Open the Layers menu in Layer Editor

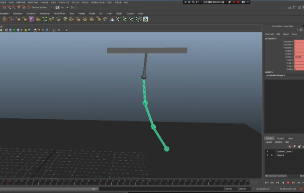click(269, 142)
